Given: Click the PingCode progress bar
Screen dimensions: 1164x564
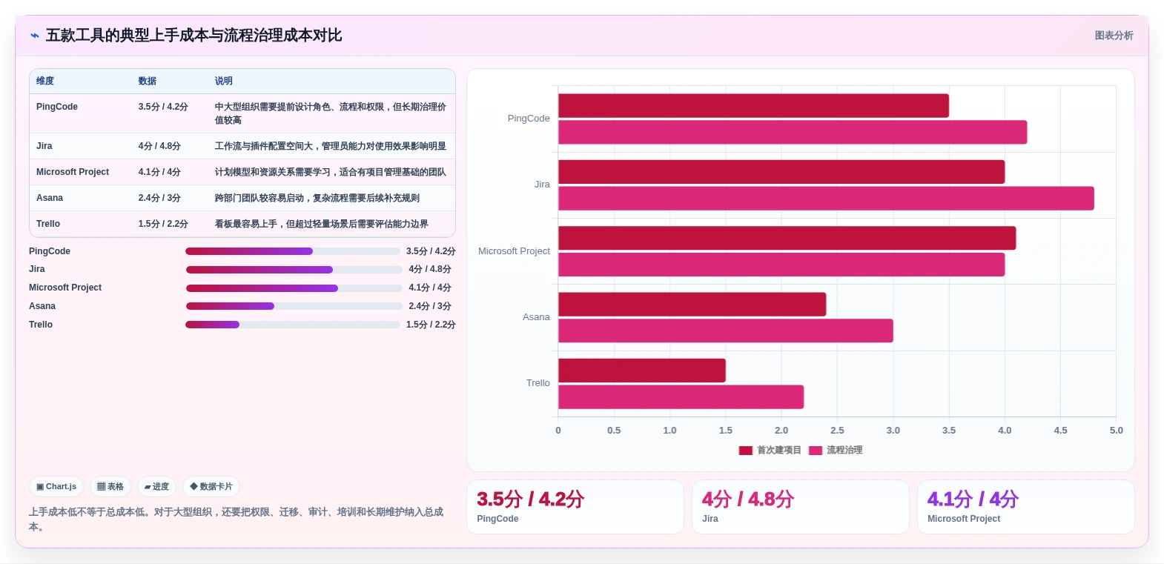Looking at the screenshot, I should point(293,251).
